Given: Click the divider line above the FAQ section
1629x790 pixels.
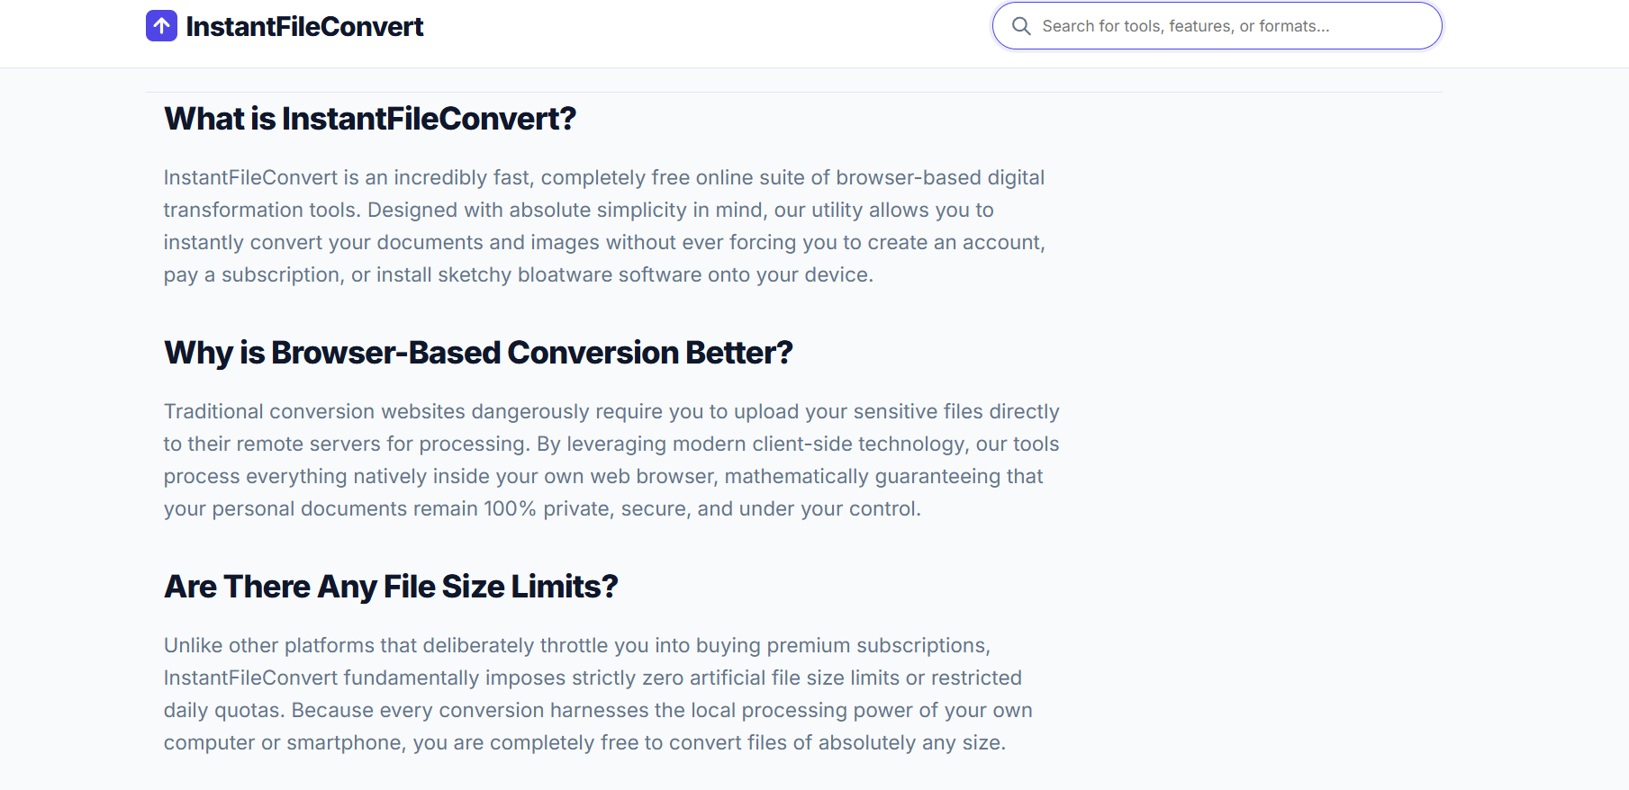Looking at the screenshot, I should 792,89.
